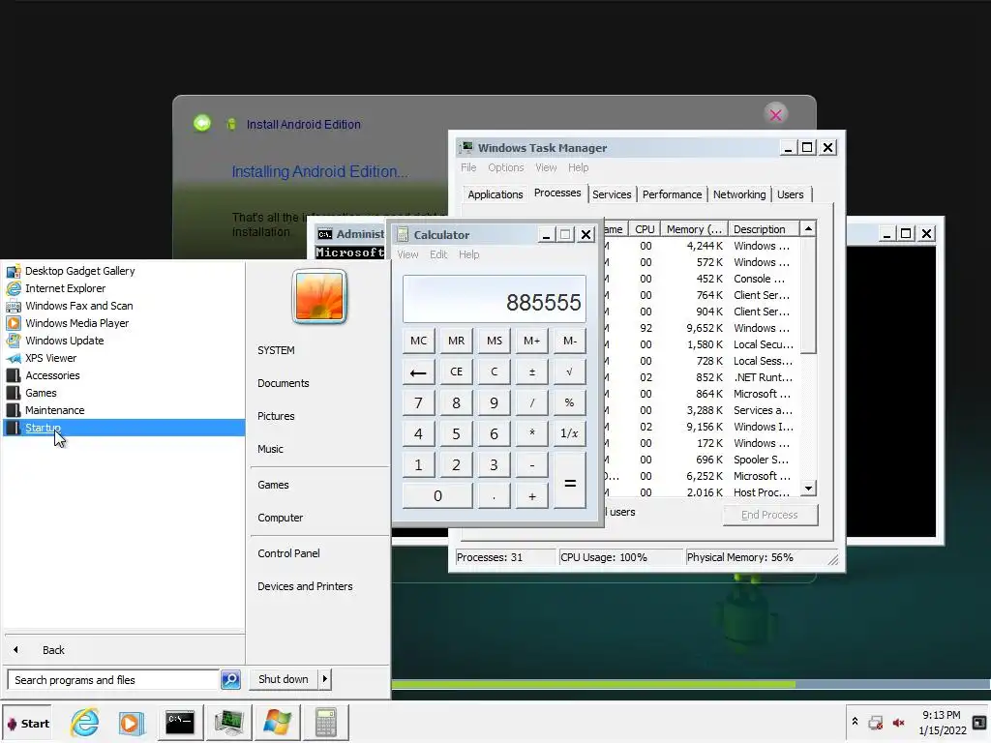Open Media Player taskbar icon

[132, 723]
